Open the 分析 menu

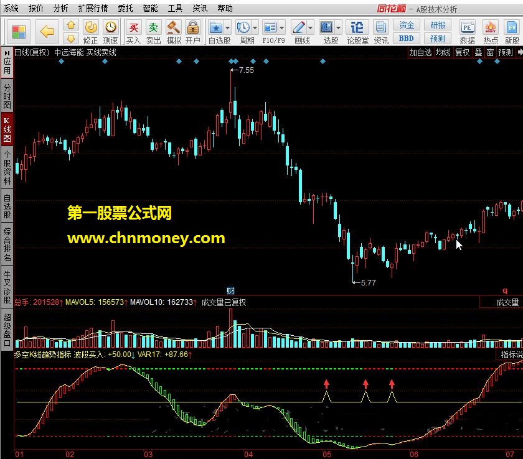pyautogui.click(x=61, y=8)
